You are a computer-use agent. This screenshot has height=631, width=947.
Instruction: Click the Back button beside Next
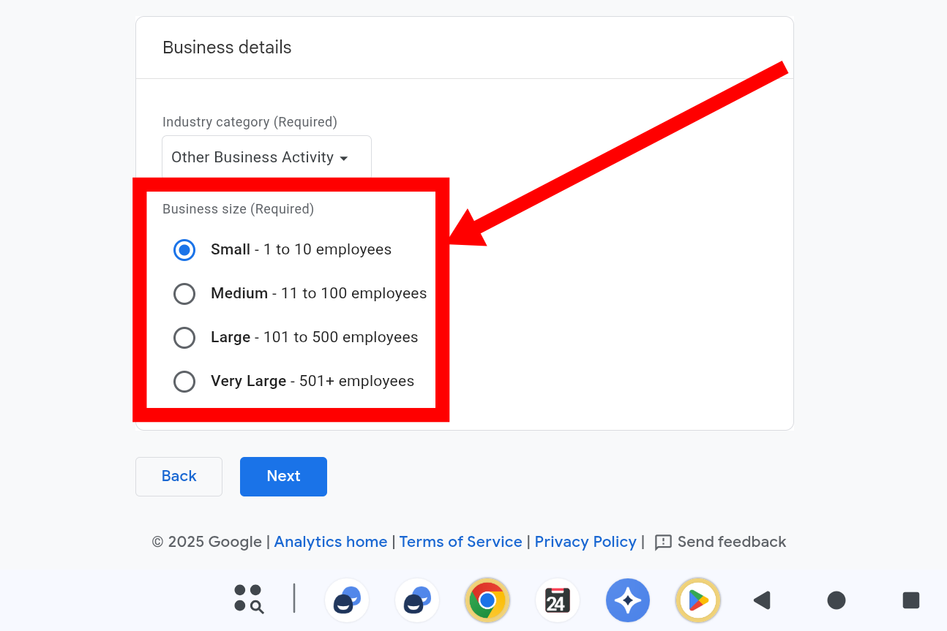click(x=179, y=477)
